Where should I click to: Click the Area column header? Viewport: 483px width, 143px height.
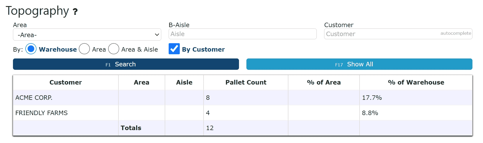coord(141,82)
